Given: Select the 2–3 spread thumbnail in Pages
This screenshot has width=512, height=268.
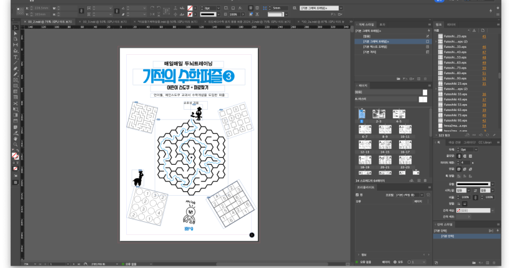Looking at the screenshot, I should coord(378,114).
